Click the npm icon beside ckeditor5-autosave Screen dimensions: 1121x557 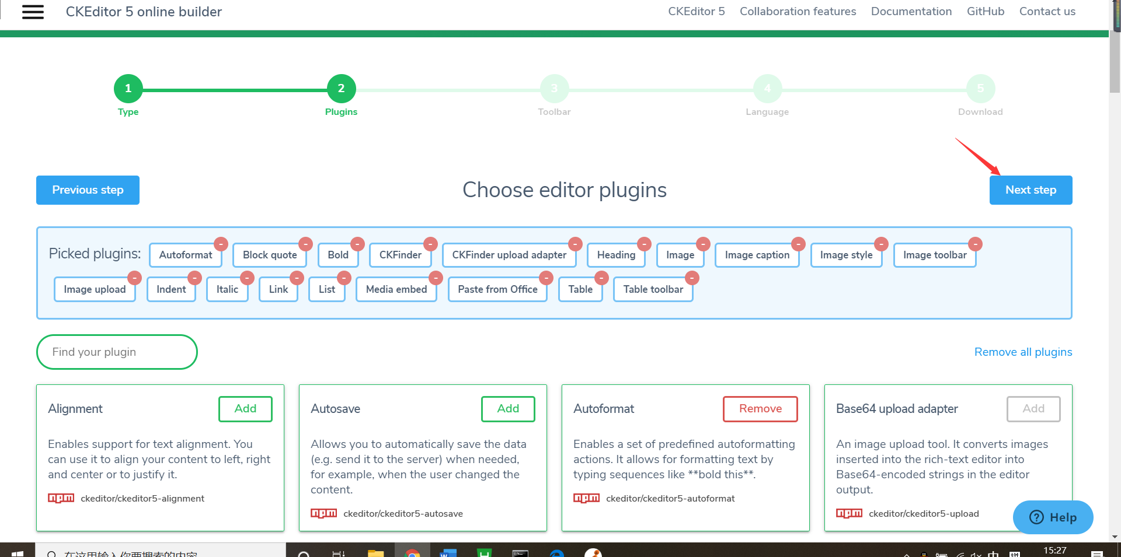click(324, 513)
